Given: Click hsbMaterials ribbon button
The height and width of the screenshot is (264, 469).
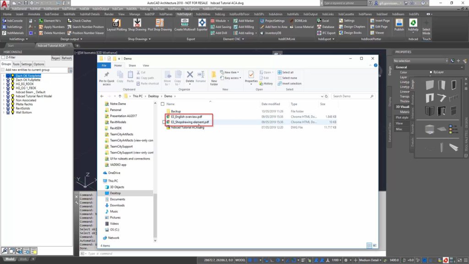Looking at the screenshot, I should 13,33.
